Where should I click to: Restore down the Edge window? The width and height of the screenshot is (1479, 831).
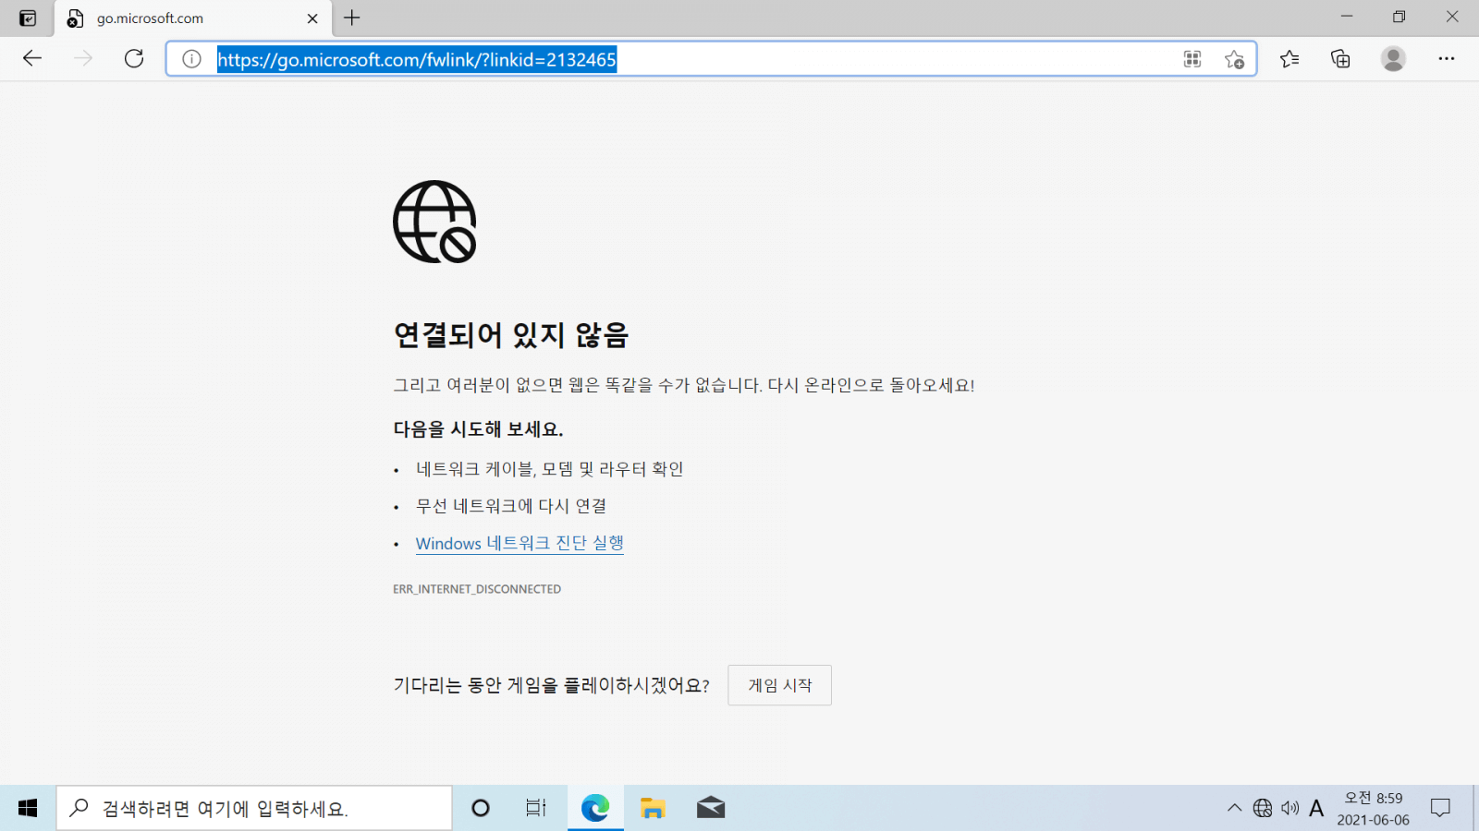[x=1400, y=17]
